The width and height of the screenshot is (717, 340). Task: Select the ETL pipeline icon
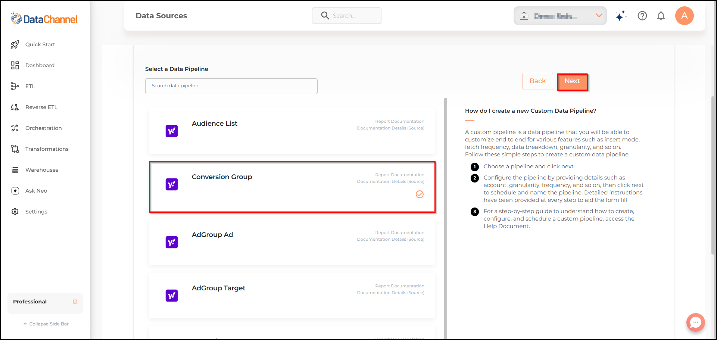coord(15,86)
